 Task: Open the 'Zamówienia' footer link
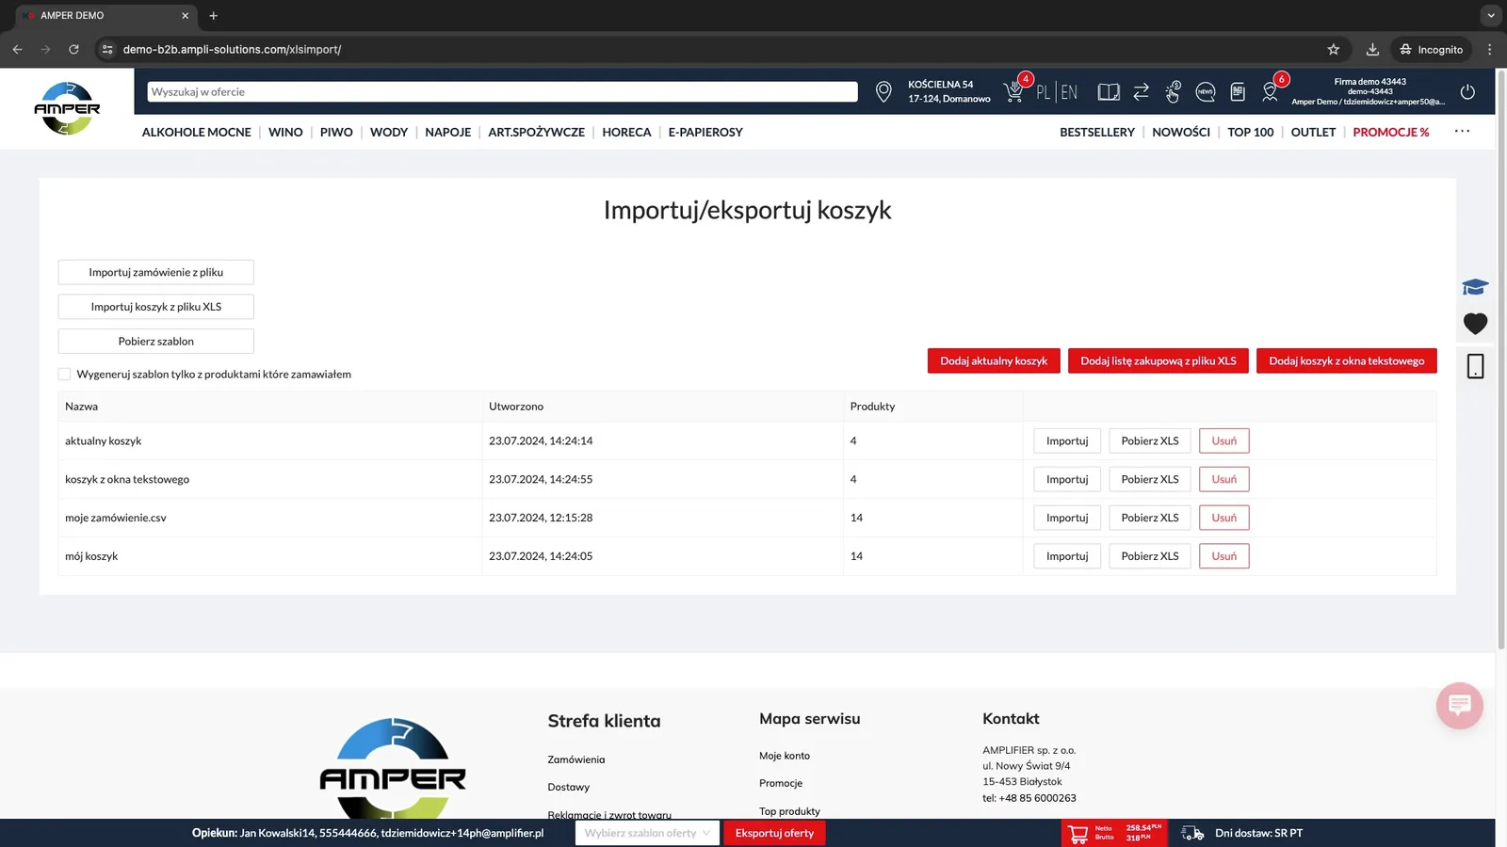tap(576, 759)
